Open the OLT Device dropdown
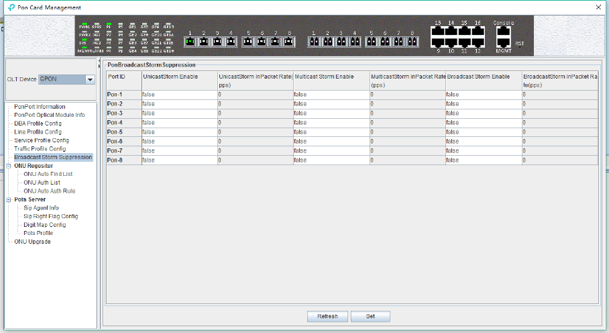Screen dimensions: 609x333 point(90,79)
